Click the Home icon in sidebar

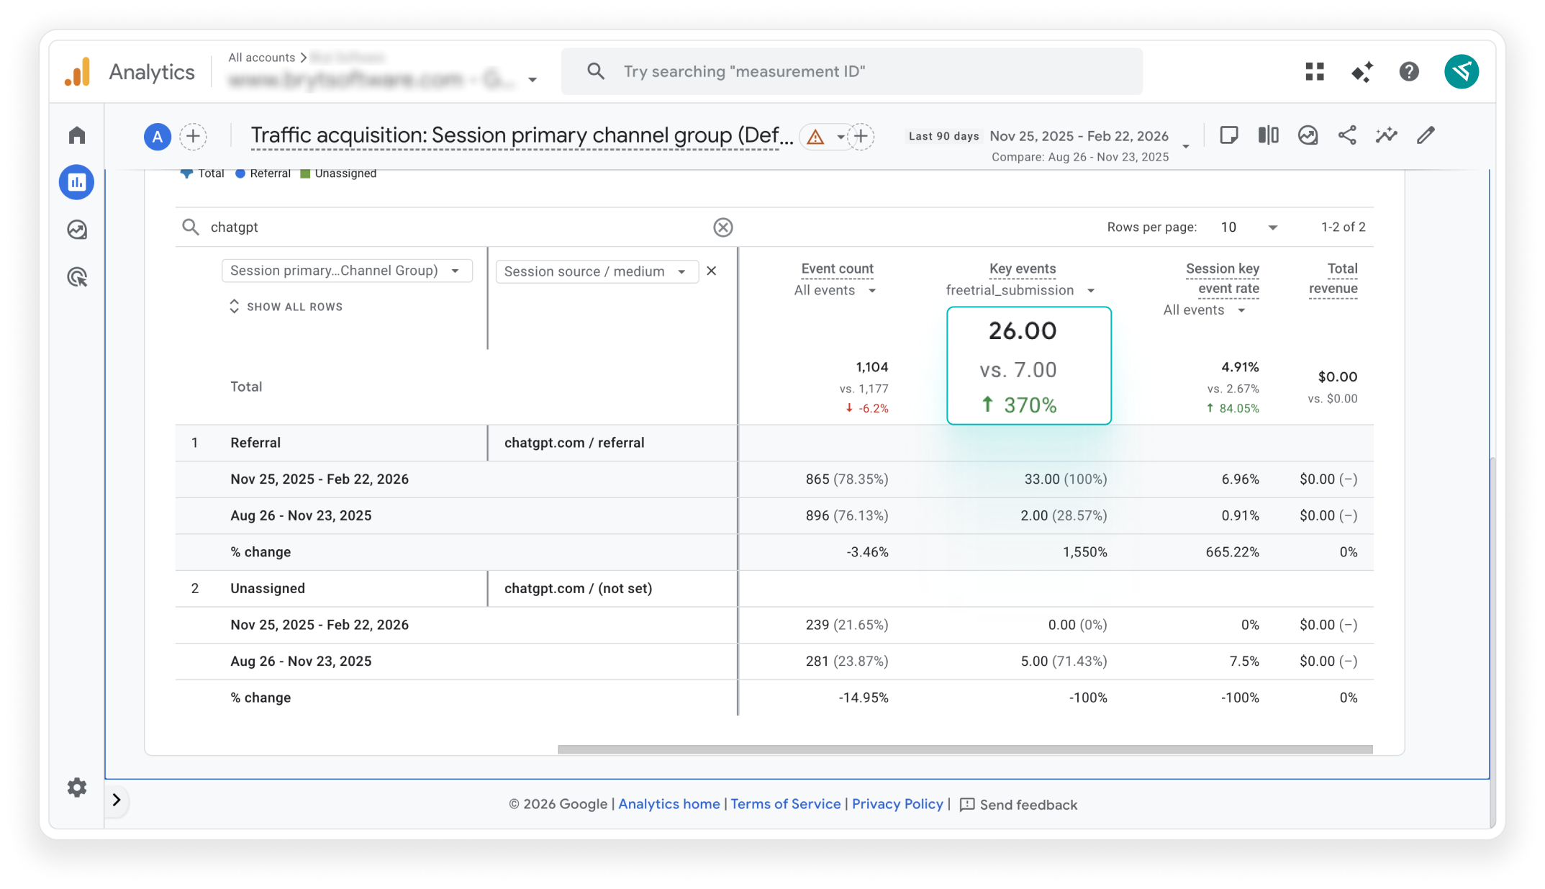(x=76, y=135)
